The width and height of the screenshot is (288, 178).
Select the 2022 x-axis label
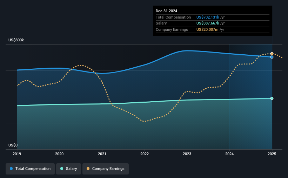[x=145, y=154]
